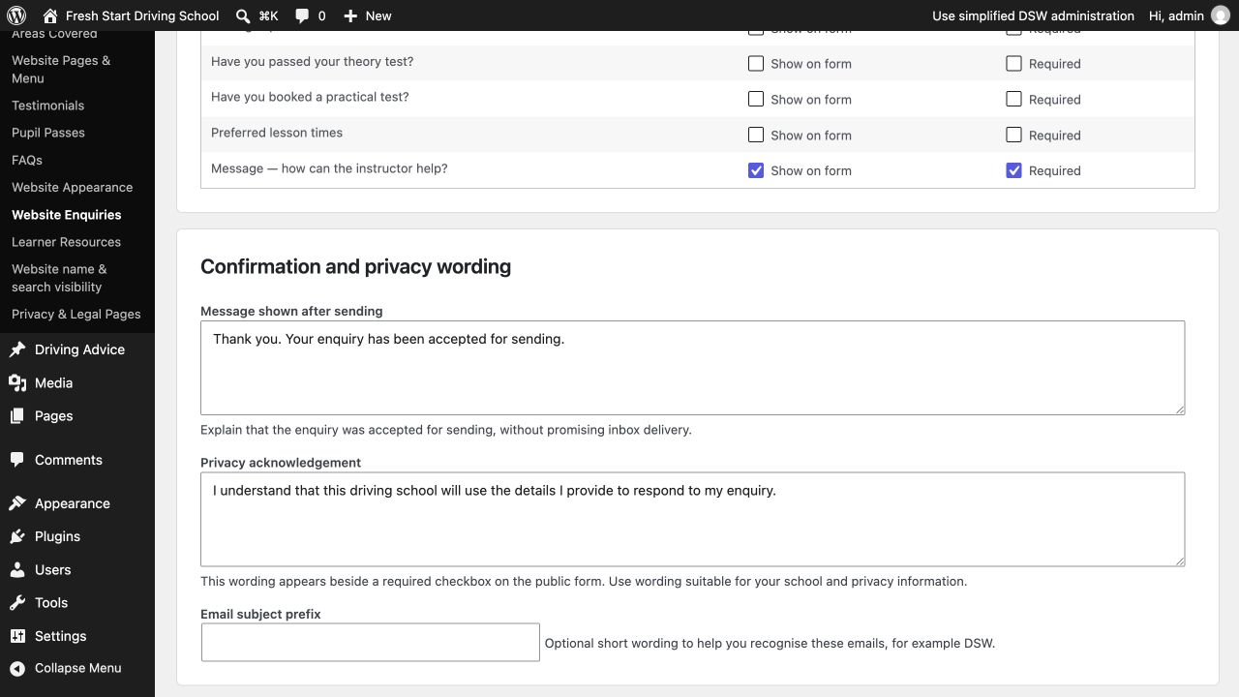Image resolution: width=1239 pixels, height=697 pixels.
Task: Open FAQs in the sidebar
Action: pyautogui.click(x=27, y=160)
